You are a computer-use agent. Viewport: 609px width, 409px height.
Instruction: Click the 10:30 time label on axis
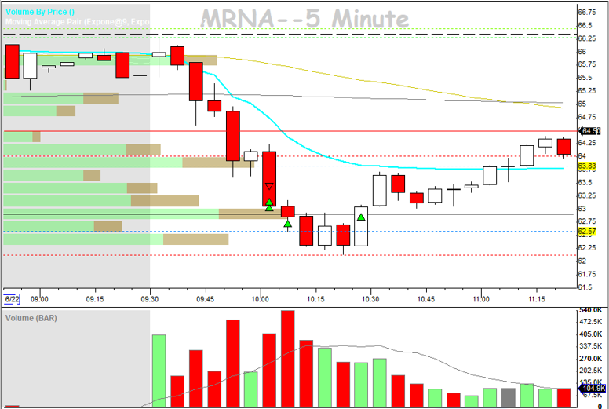coord(371,299)
